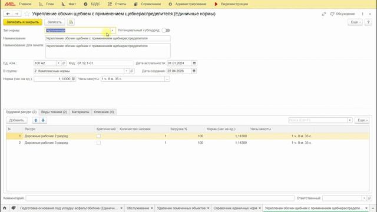This screenshot has height=212, width=377.
Task: Open the bottom tabs list arrow
Action: [x=373, y=208]
